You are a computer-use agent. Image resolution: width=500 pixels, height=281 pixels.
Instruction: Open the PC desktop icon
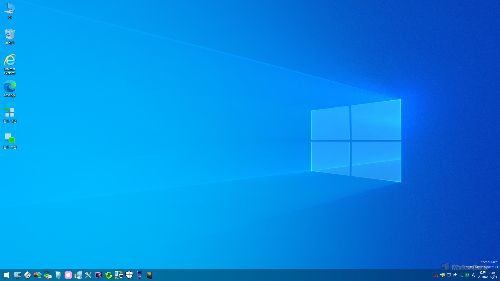pyautogui.click(x=10, y=11)
